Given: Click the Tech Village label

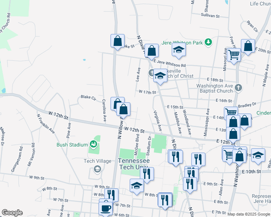Looking at the screenshot, I should pyautogui.click(x=97, y=161).
